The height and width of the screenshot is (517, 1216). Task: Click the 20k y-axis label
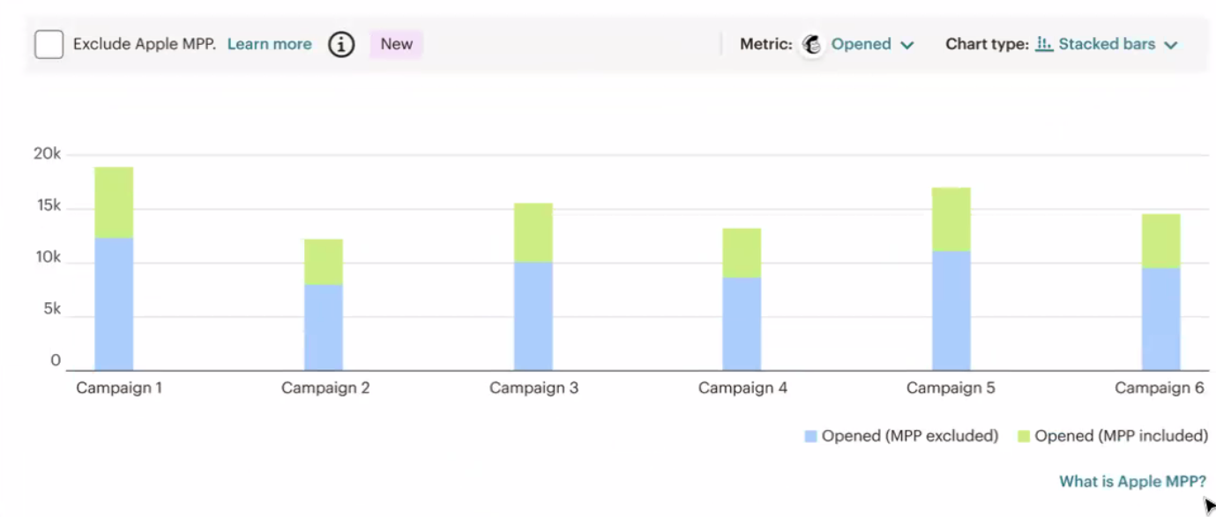pyautogui.click(x=48, y=154)
